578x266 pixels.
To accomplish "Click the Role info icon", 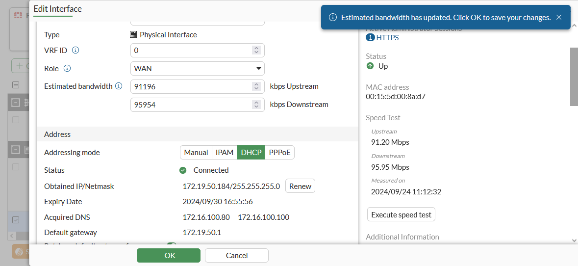I will click(x=68, y=69).
